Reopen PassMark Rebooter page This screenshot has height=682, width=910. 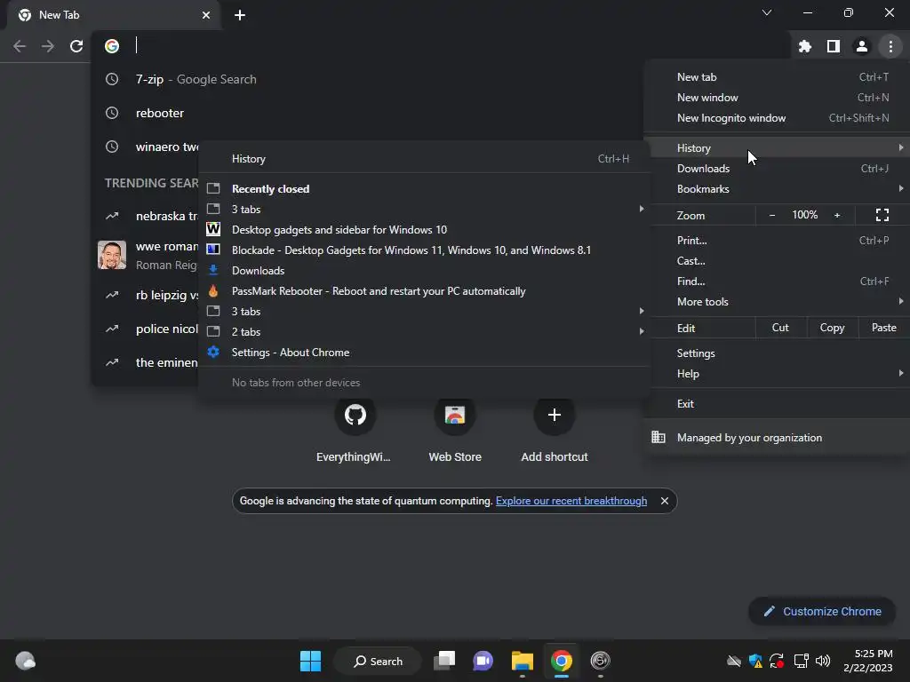[424, 291]
